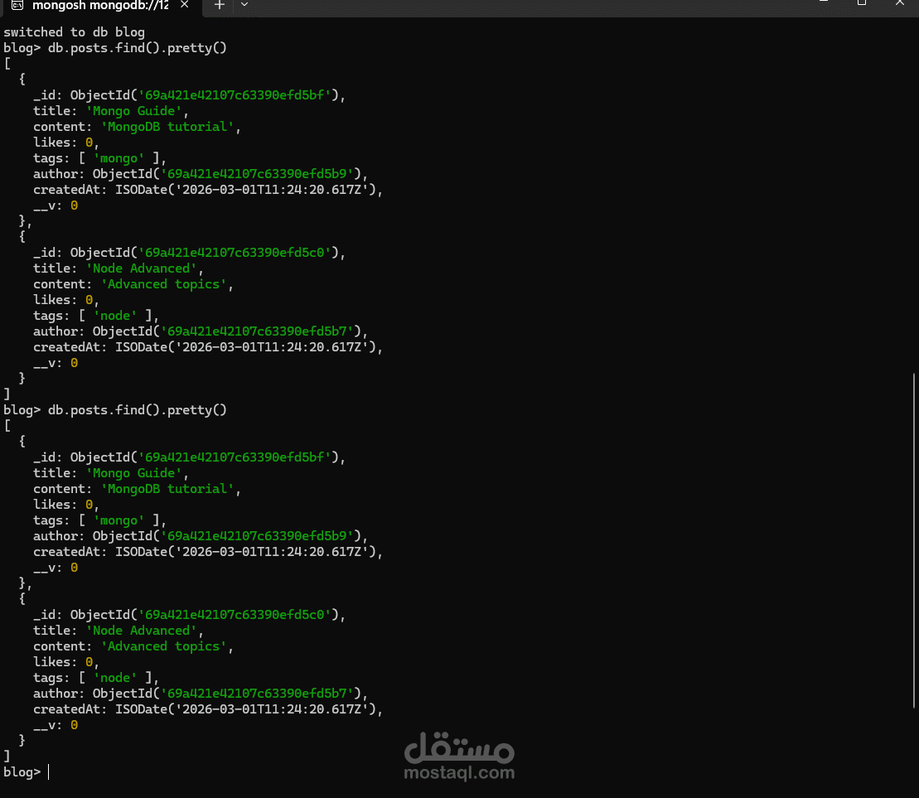Click the likes value of zero
This screenshot has height=798, width=919.
point(89,142)
